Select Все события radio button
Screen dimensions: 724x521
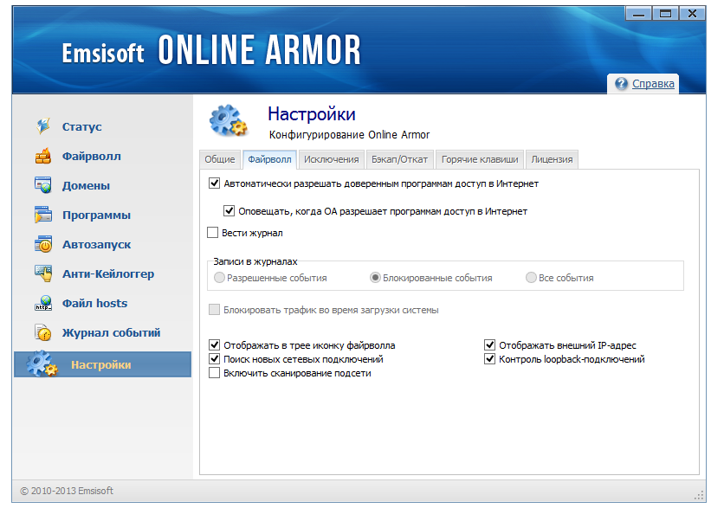pos(531,277)
